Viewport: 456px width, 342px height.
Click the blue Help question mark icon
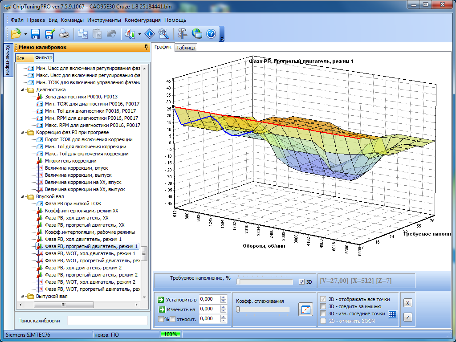point(211,34)
